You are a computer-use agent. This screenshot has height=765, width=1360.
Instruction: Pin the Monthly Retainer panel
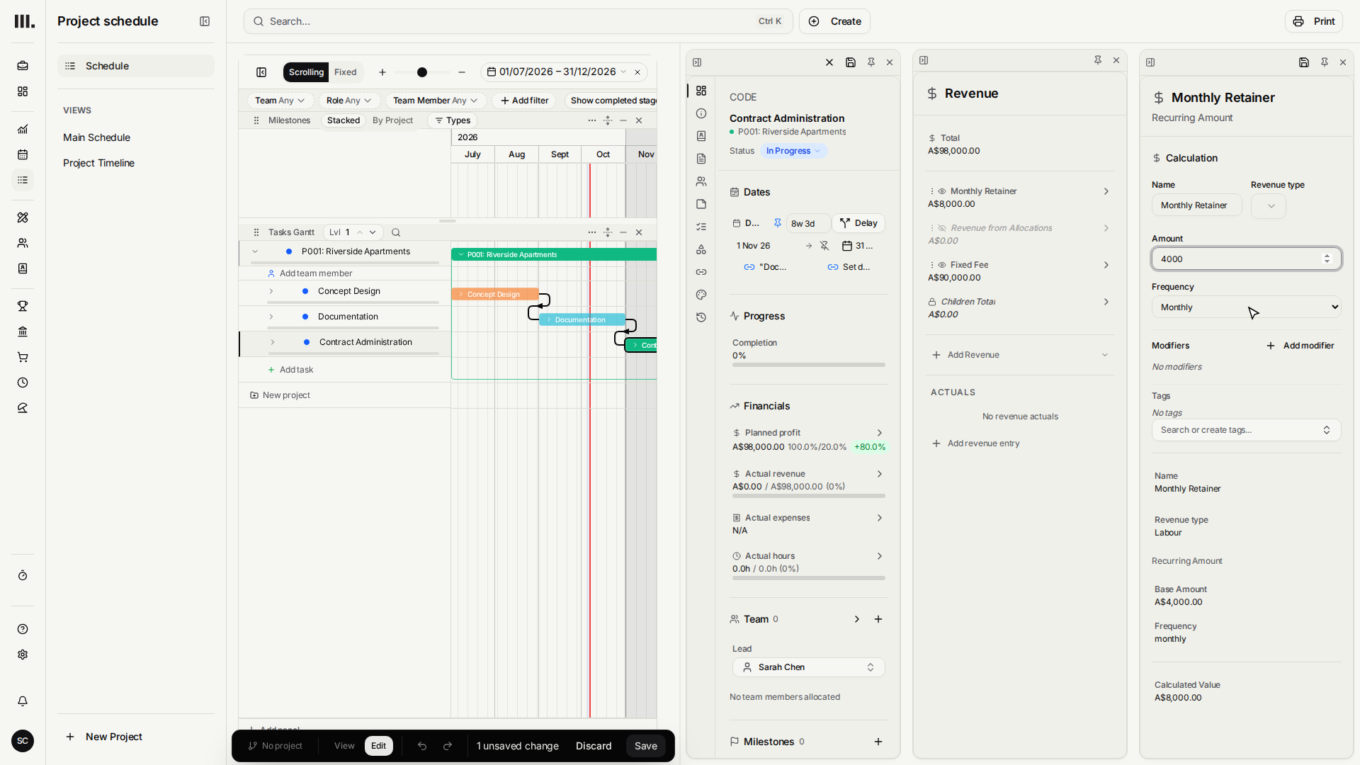tap(1325, 62)
